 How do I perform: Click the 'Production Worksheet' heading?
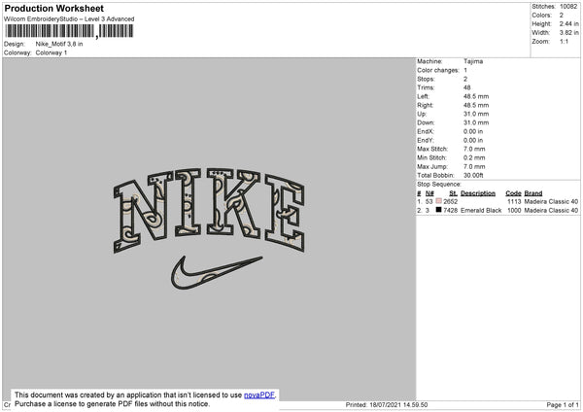[54, 8]
